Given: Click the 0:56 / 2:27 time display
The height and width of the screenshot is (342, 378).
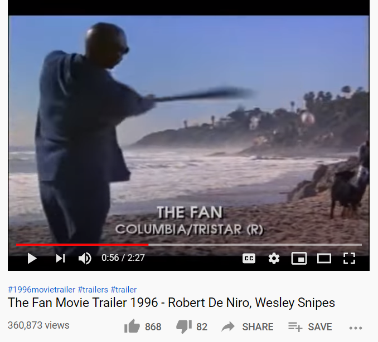Looking at the screenshot, I should click(123, 258).
